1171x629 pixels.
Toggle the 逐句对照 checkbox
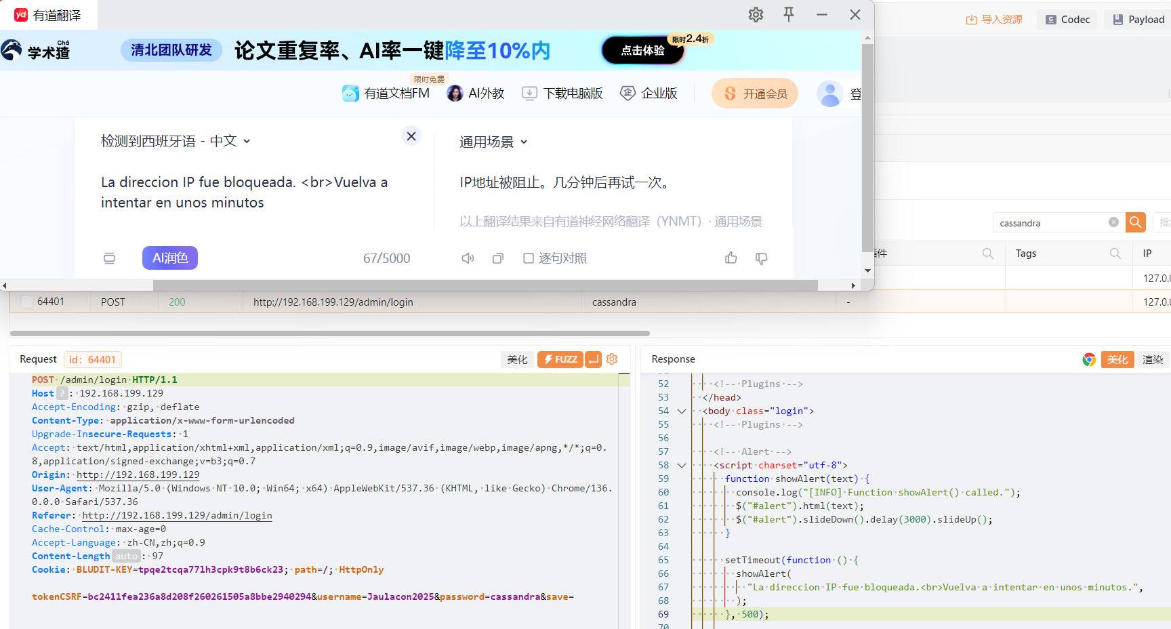529,258
